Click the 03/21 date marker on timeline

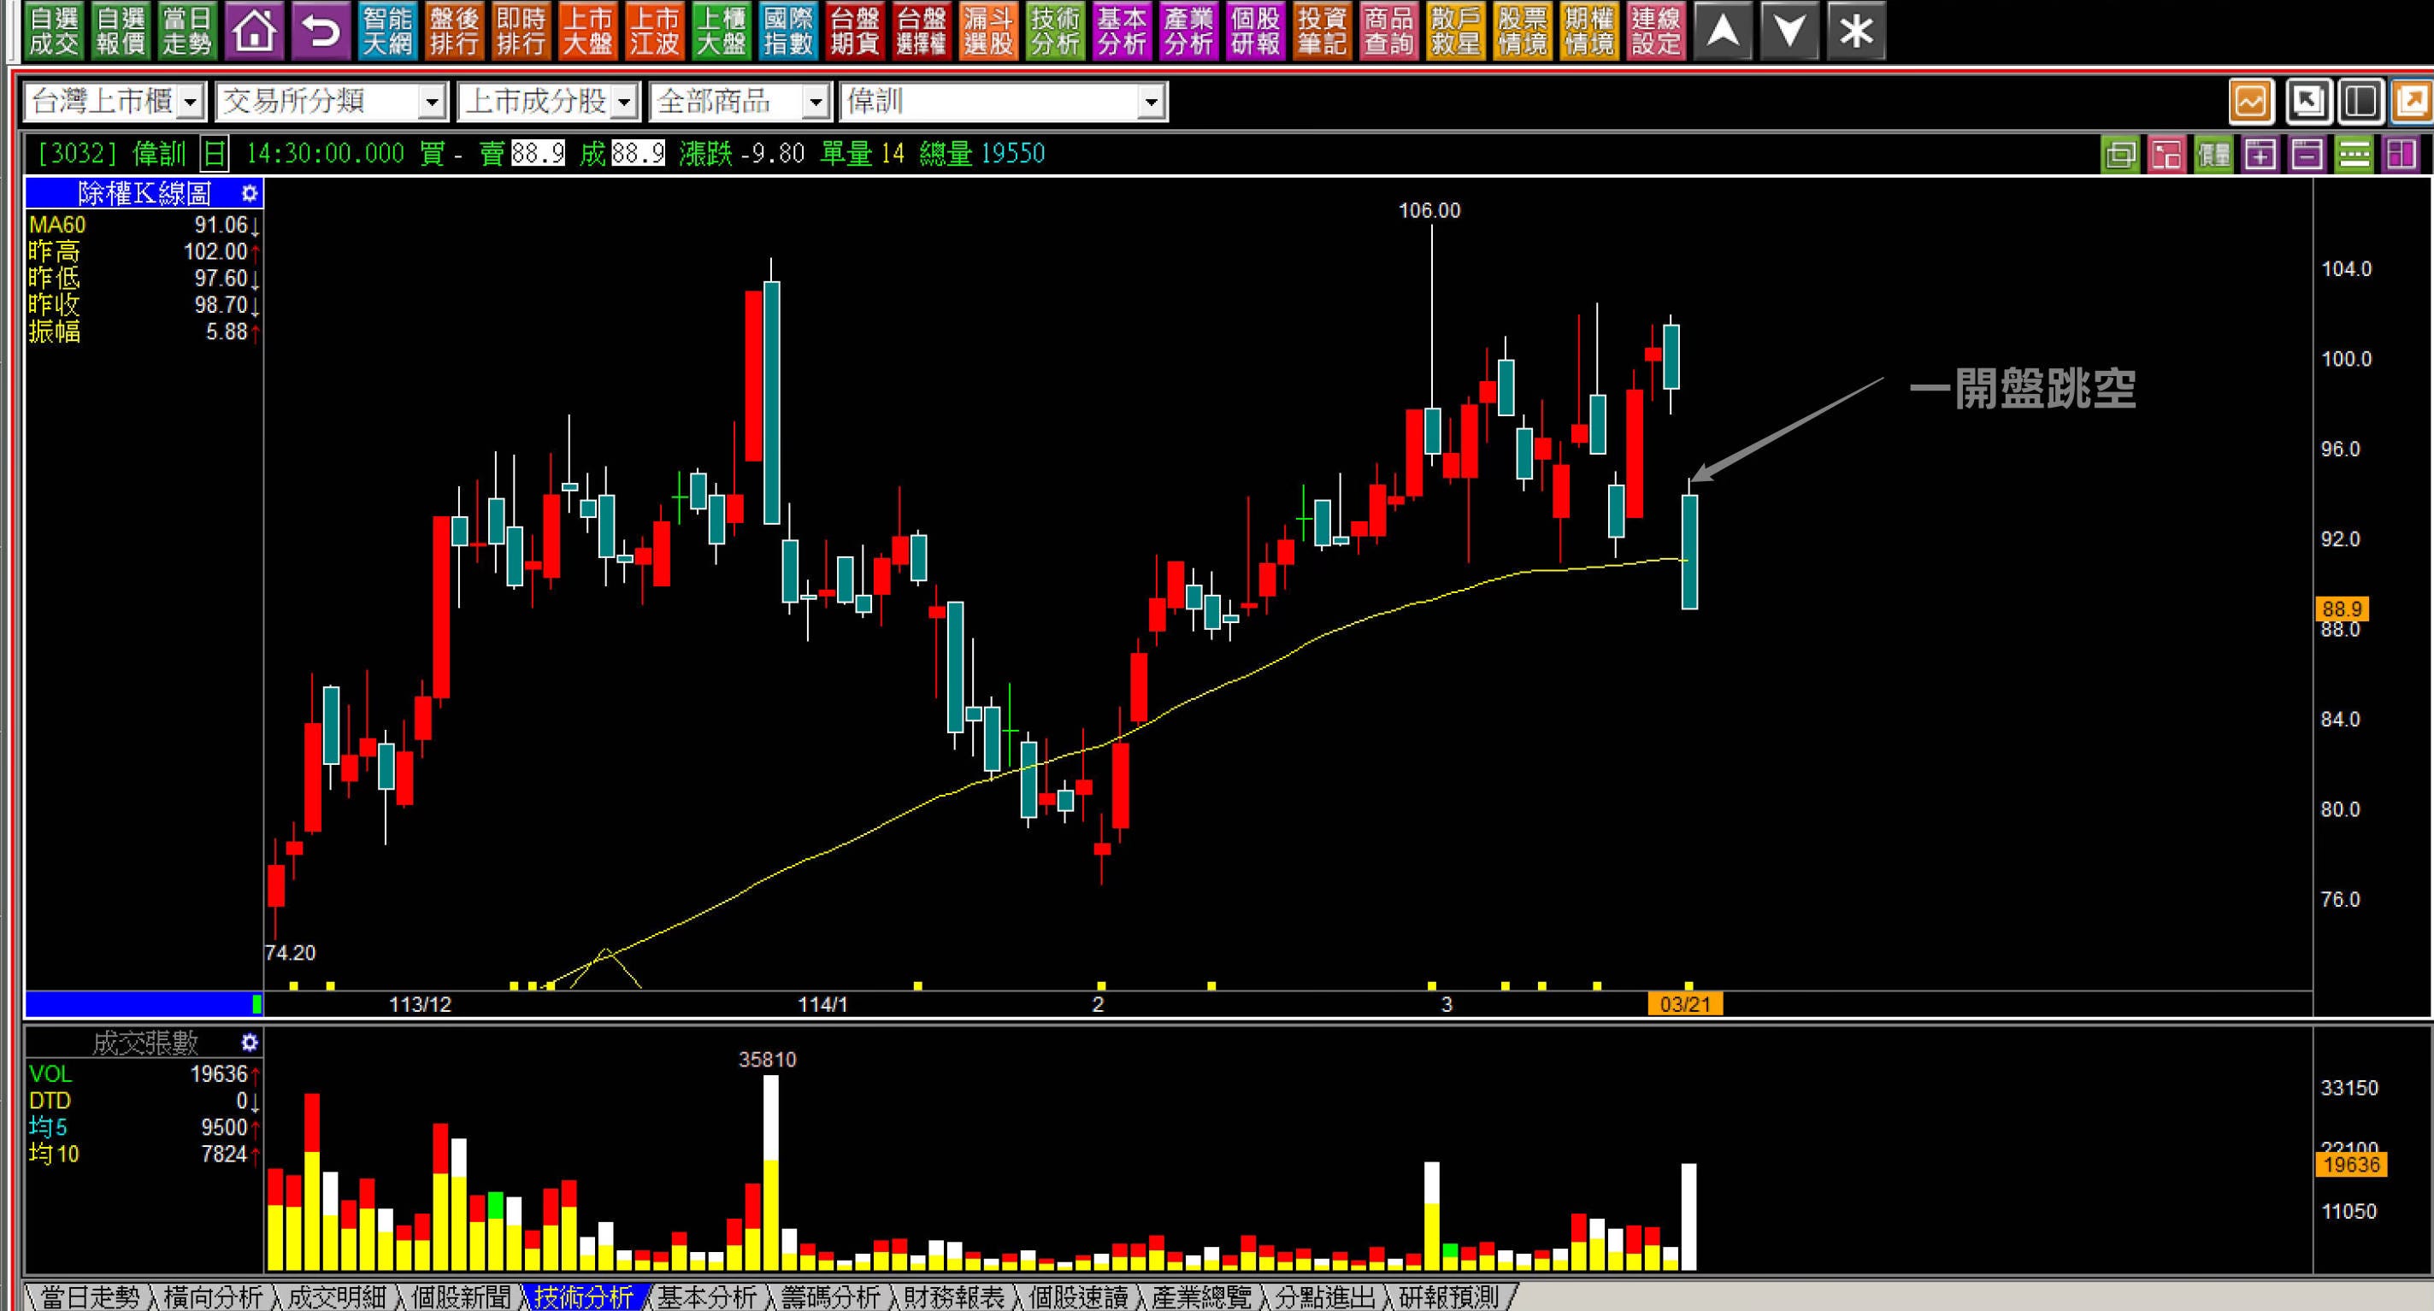click(x=1685, y=1004)
